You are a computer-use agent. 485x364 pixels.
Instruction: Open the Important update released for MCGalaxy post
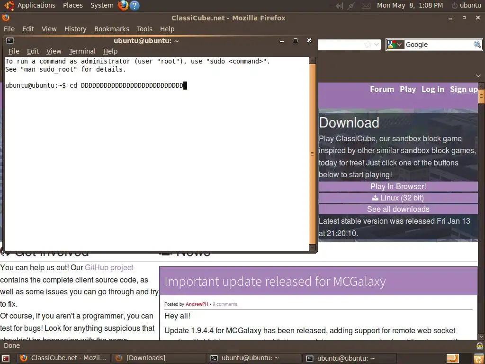[275, 282]
